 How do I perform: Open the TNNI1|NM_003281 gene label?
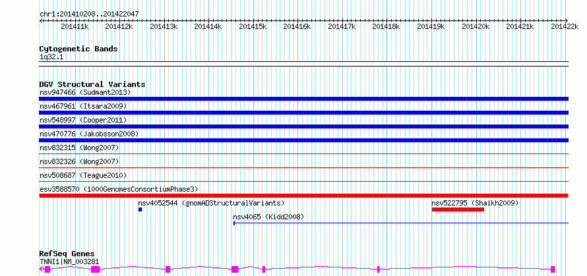coord(69,262)
